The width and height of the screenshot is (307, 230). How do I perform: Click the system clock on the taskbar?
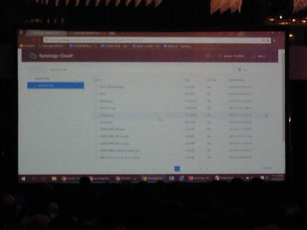point(277,178)
